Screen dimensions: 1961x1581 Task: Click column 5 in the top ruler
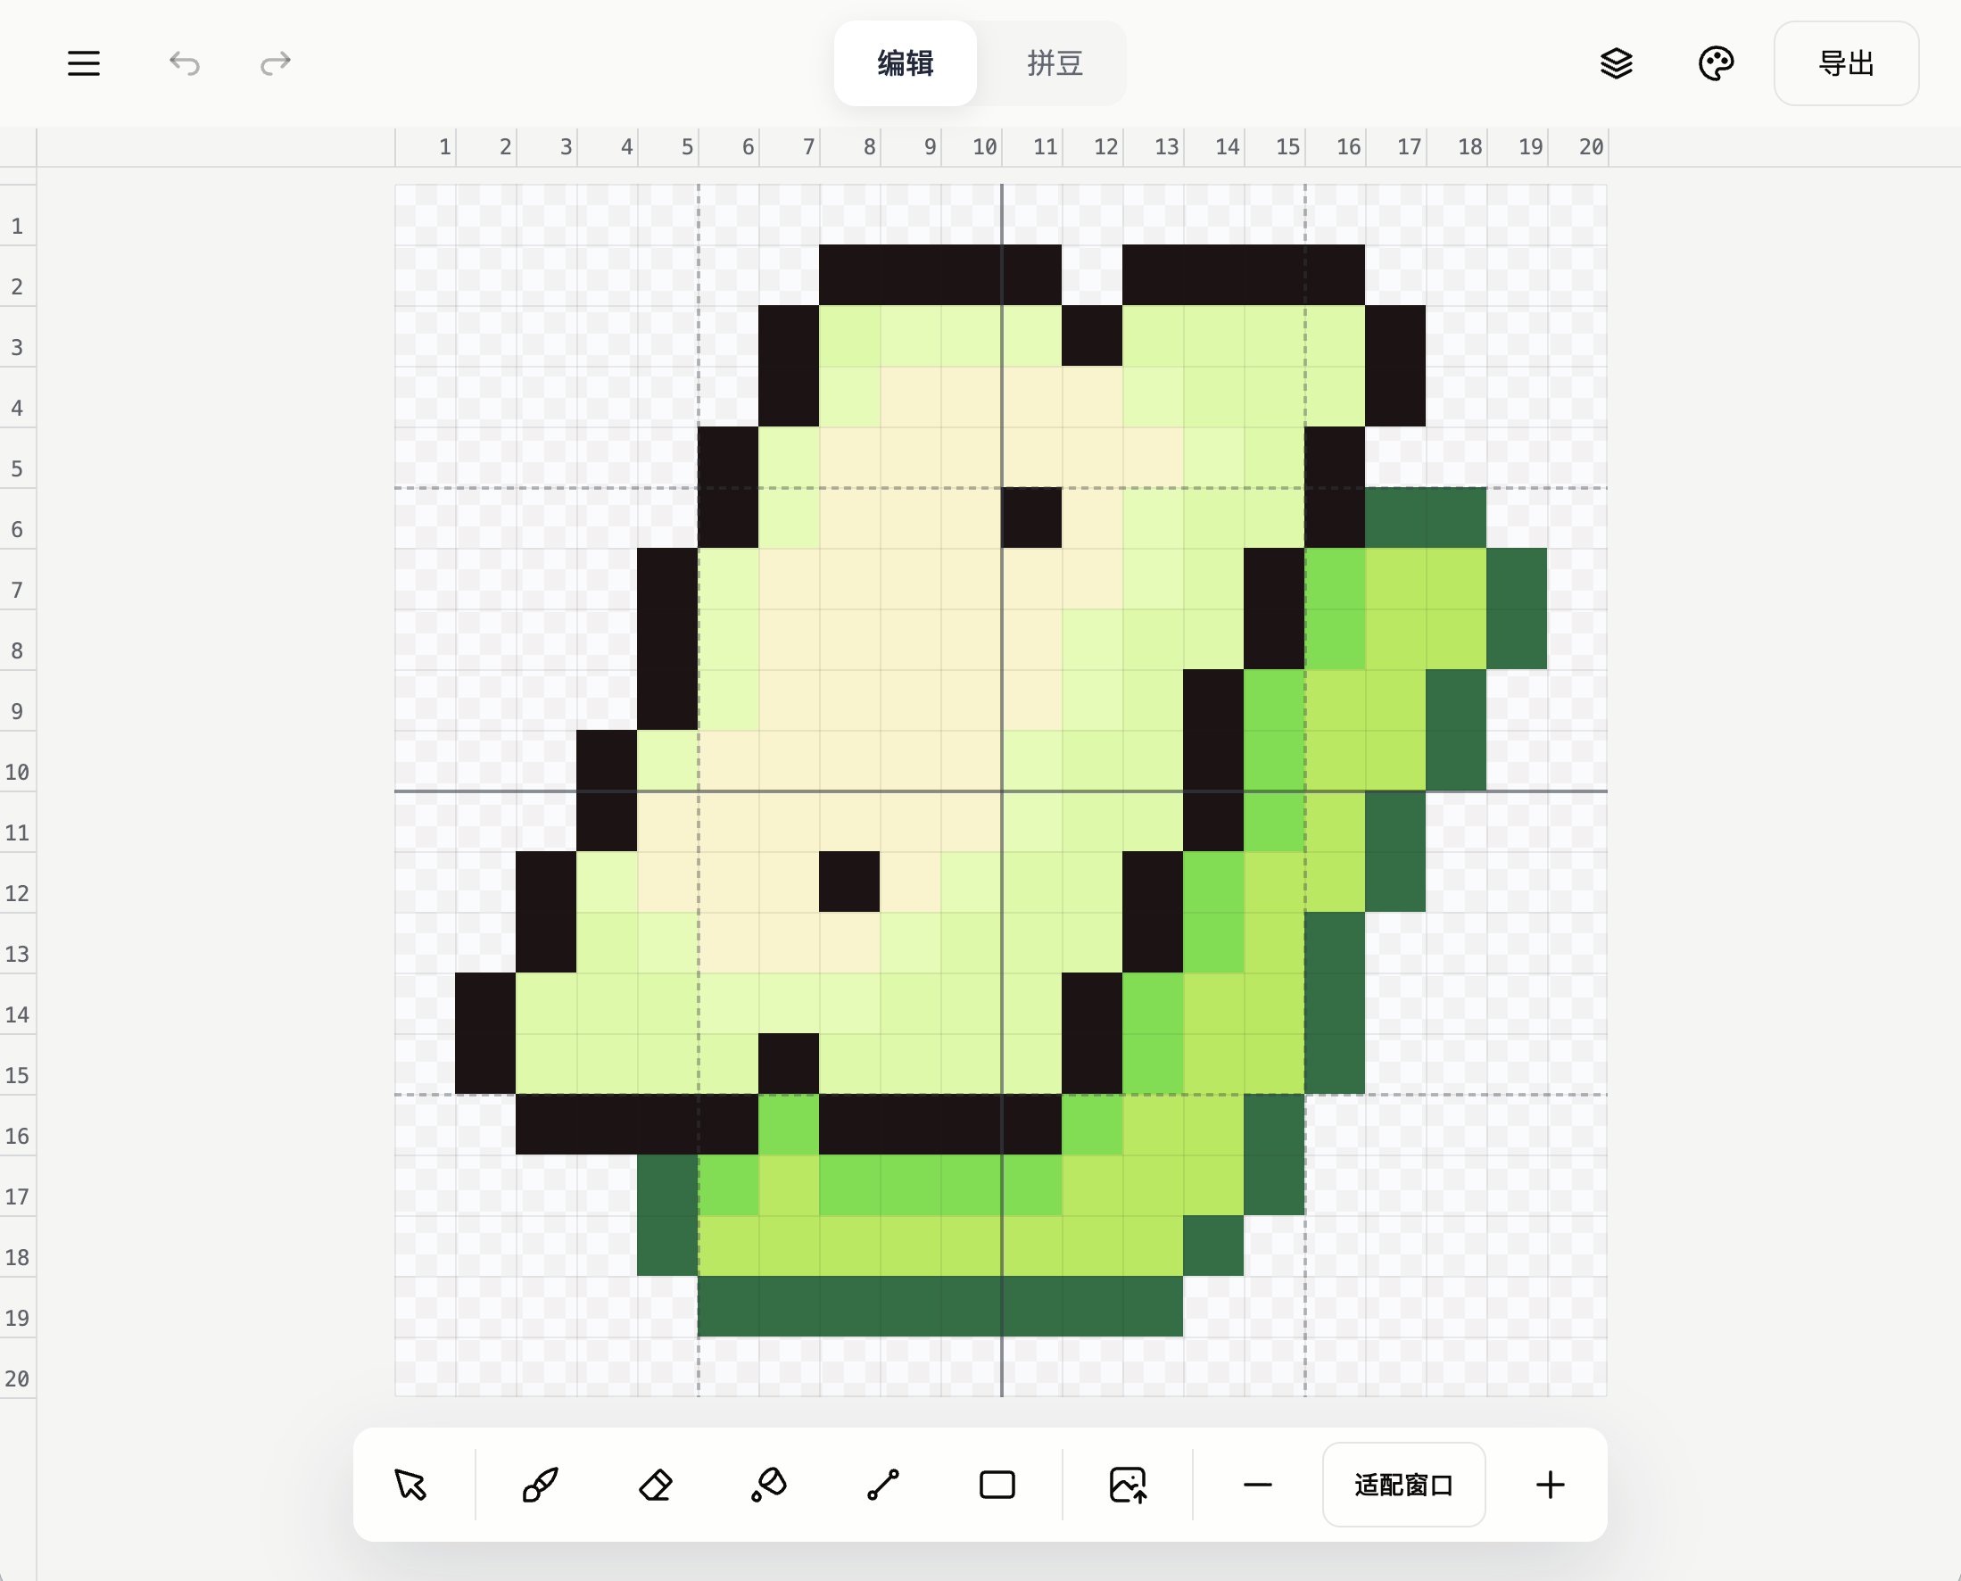[668, 147]
